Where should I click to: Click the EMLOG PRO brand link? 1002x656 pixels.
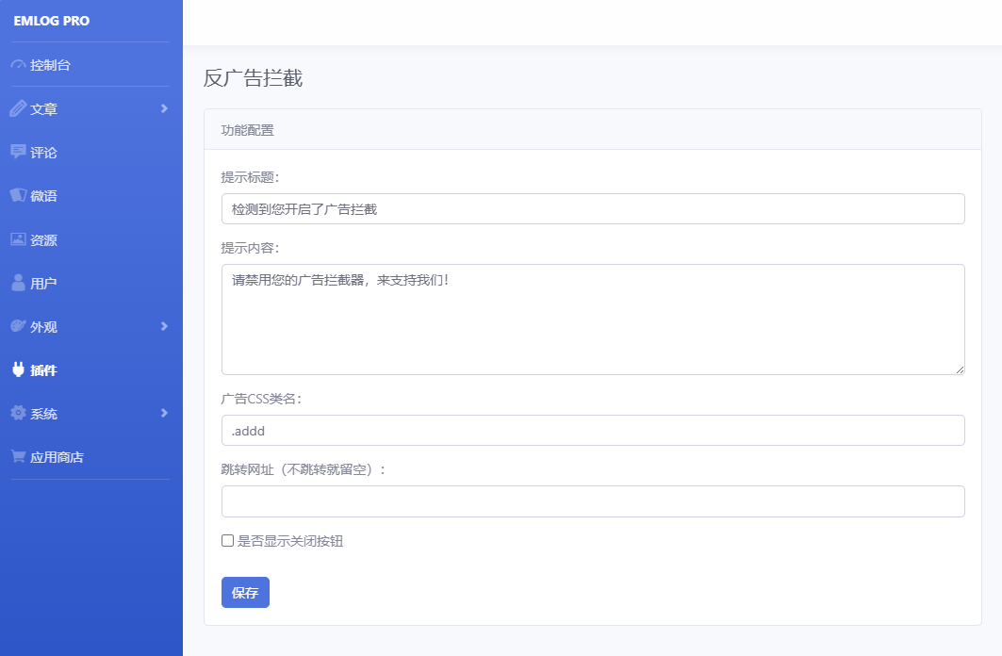52,21
